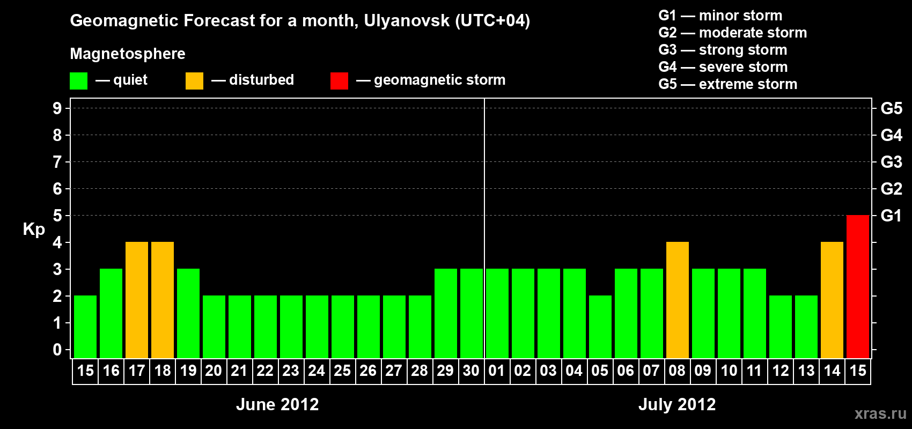Viewport: 912px width, 429px height.
Task: Click the Kp axis value 0
Action: [x=57, y=350]
